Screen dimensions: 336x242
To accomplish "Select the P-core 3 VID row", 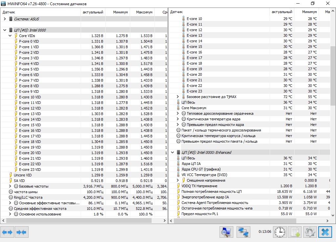I will pyautogui.click(x=84, y=58).
